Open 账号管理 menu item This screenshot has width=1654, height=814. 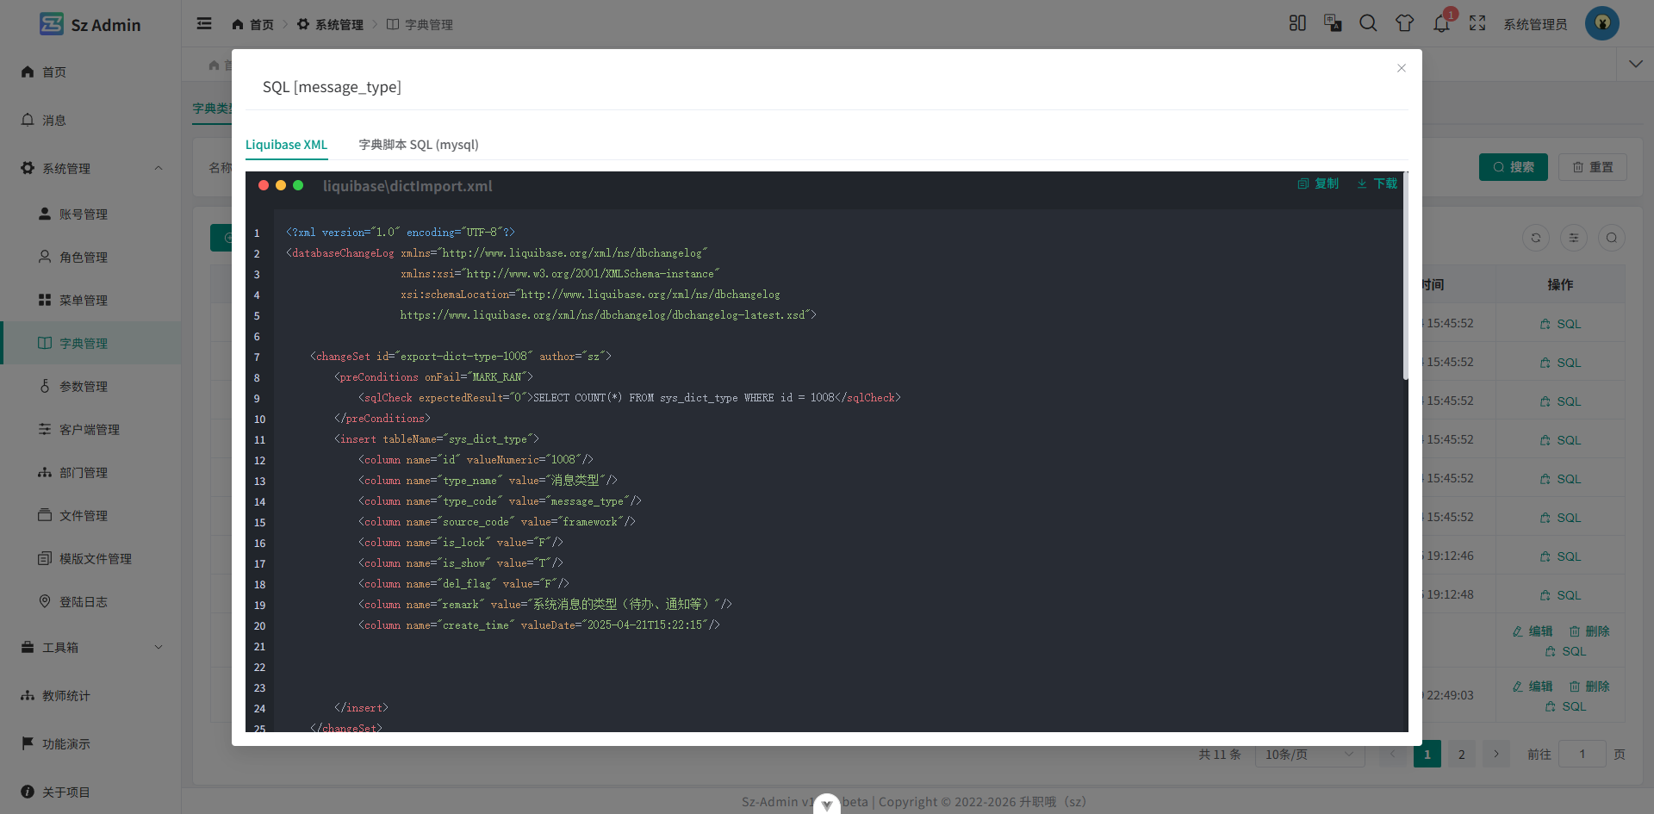pyautogui.click(x=90, y=214)
